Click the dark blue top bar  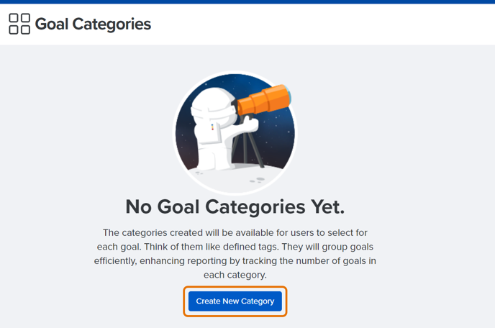click(x=247, y=1)
